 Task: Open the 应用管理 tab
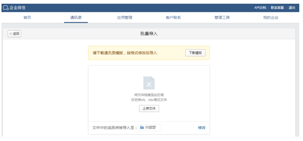tap(124, 17)
